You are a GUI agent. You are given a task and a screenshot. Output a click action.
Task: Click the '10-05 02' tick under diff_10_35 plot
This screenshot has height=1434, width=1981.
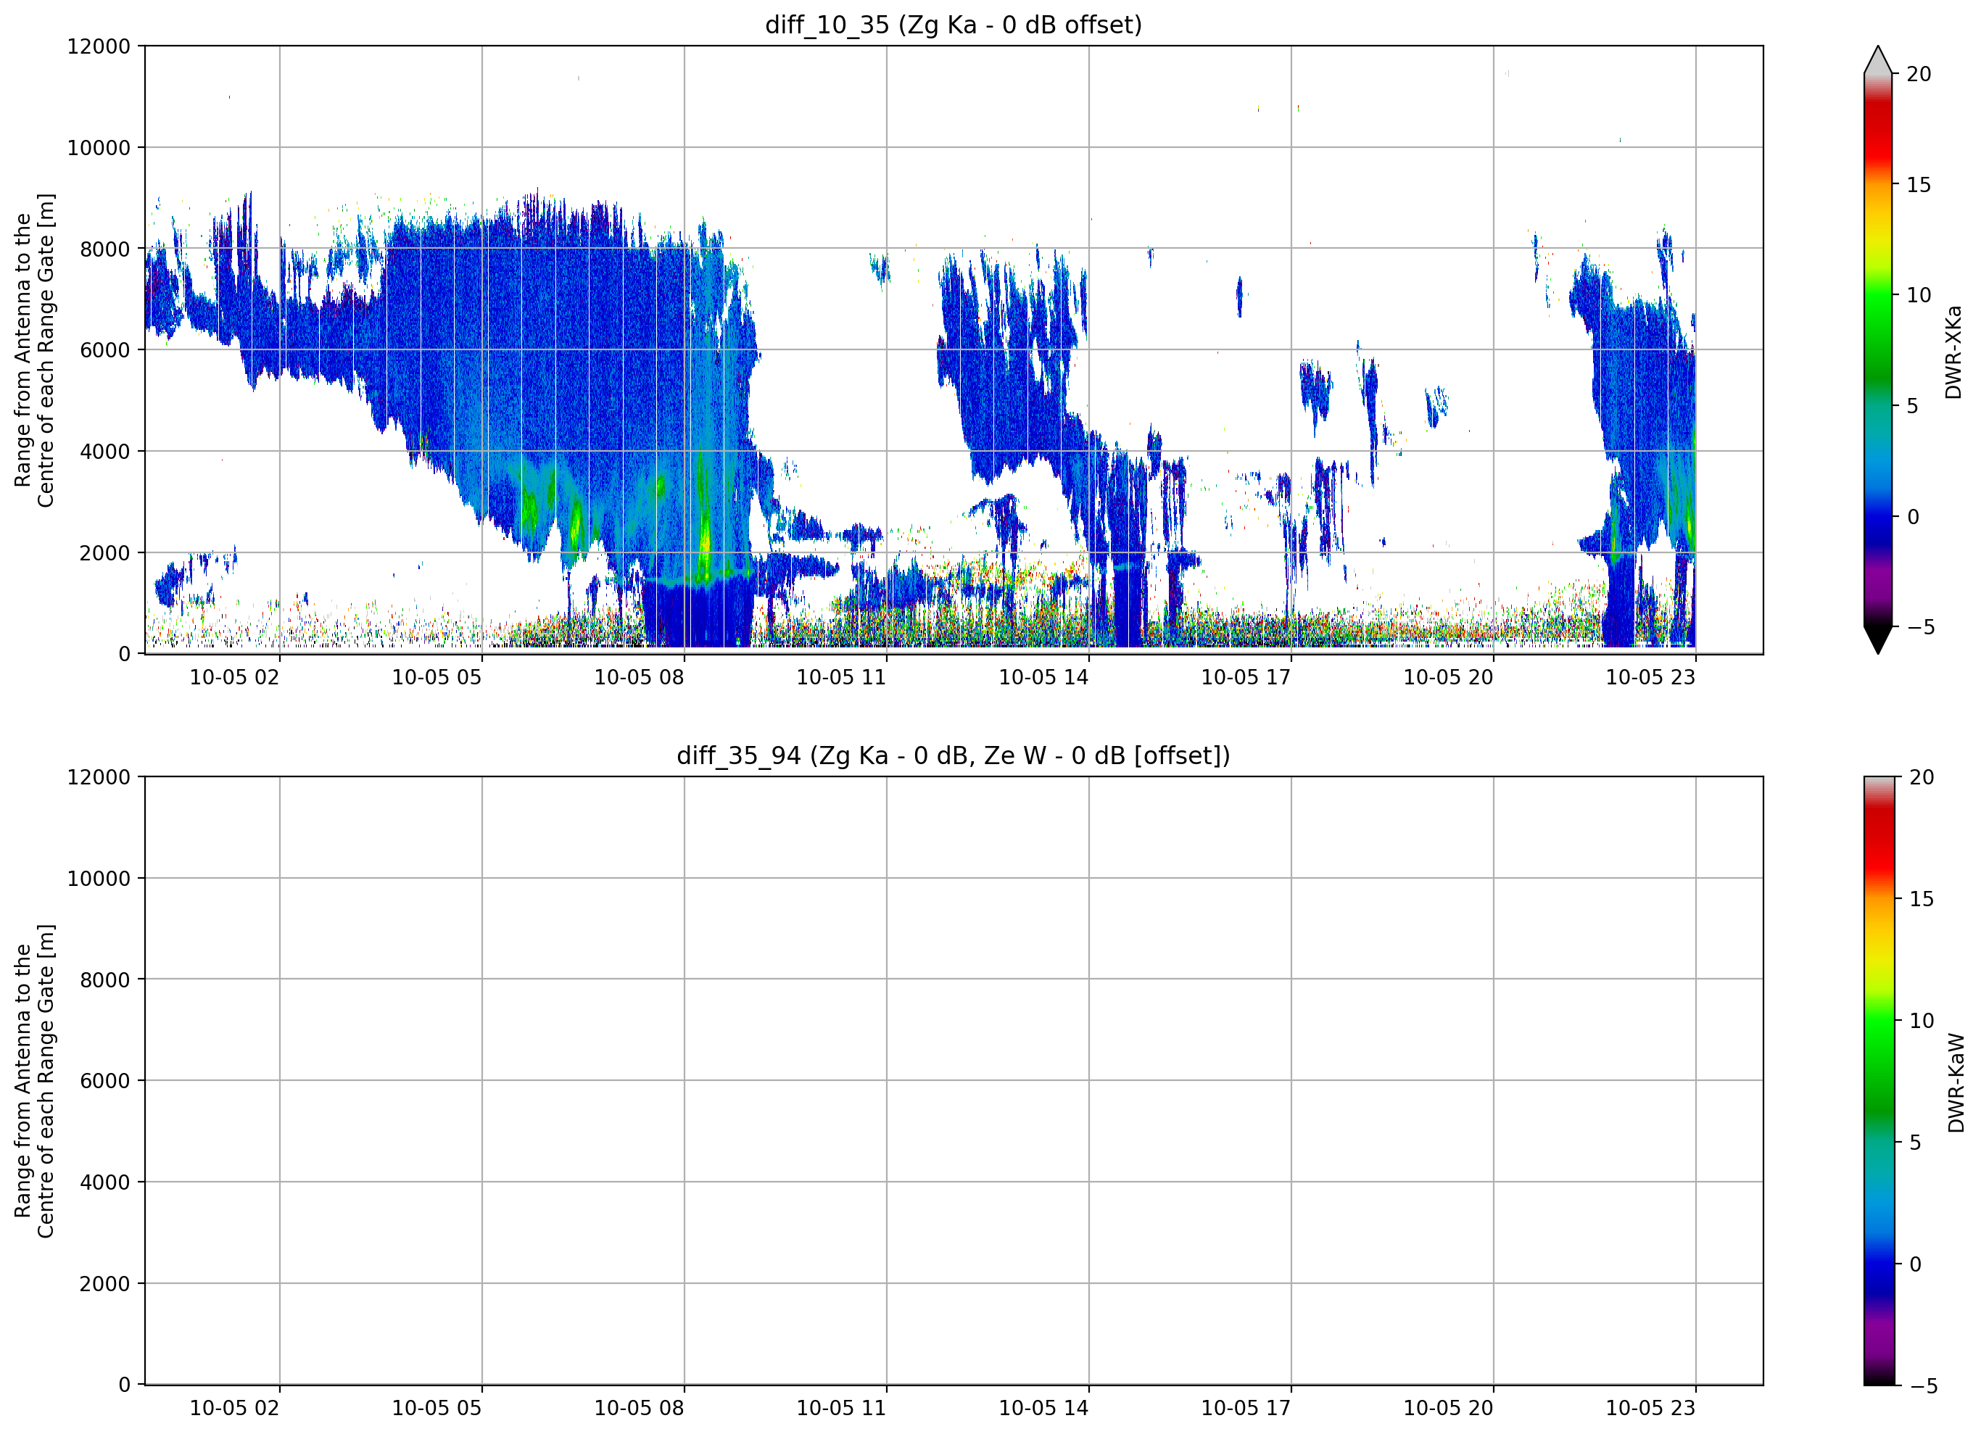coord(234,678)
